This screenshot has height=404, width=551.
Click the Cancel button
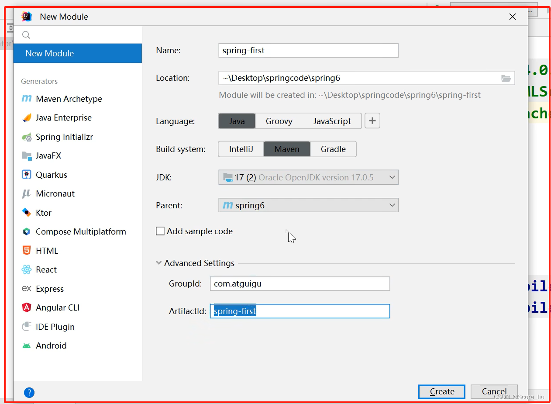(x=494, y=391)
